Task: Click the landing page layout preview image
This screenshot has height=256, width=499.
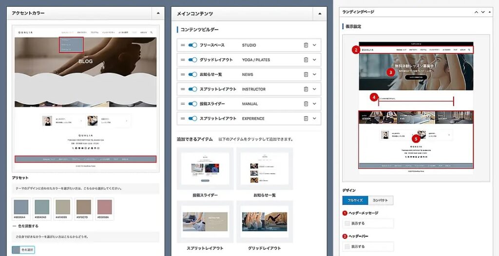Action: [x=416, y=108]
